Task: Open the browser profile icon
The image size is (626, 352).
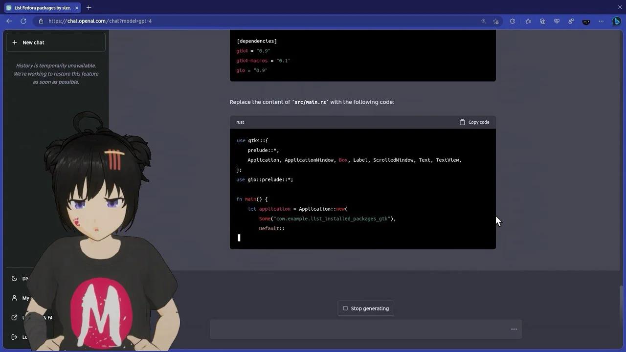Action: [586, 21]
